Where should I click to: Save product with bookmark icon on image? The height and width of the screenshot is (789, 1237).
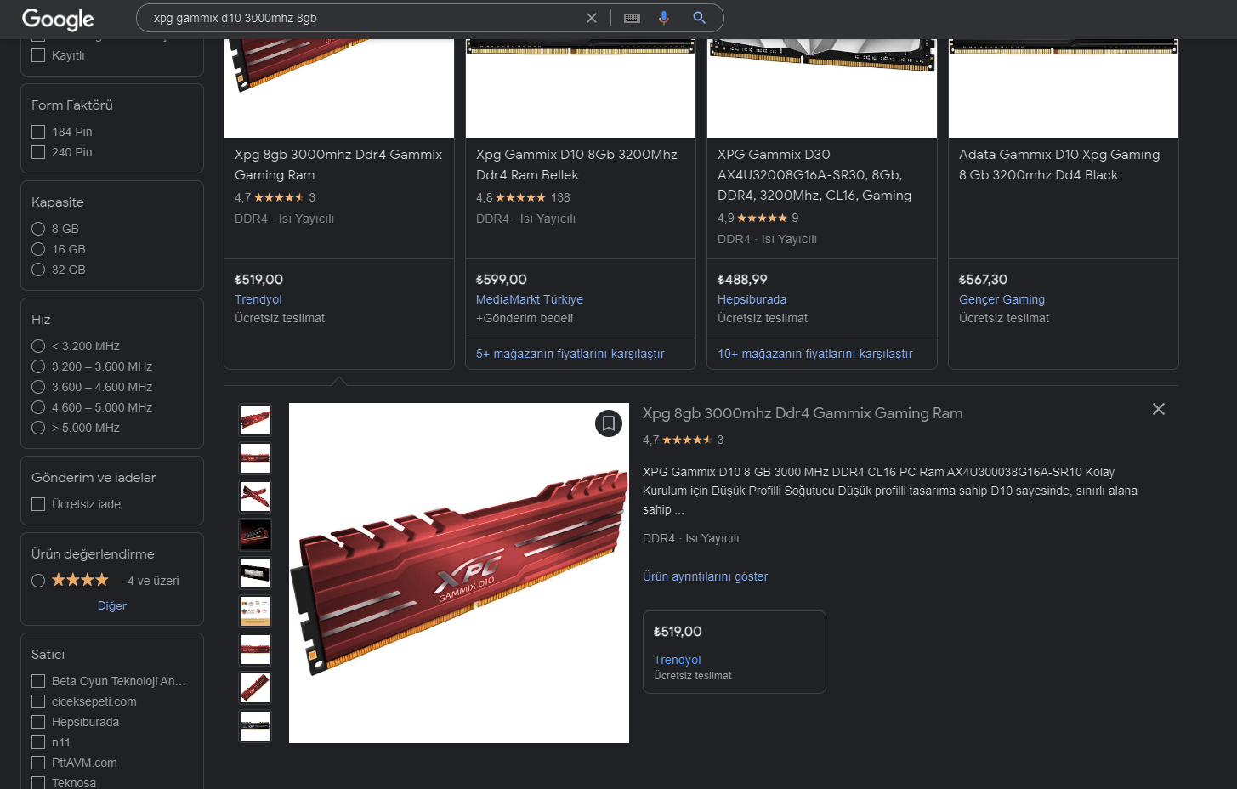coord(609,423)
